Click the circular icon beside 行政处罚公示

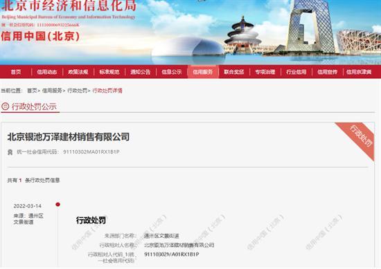pos(5,106)
